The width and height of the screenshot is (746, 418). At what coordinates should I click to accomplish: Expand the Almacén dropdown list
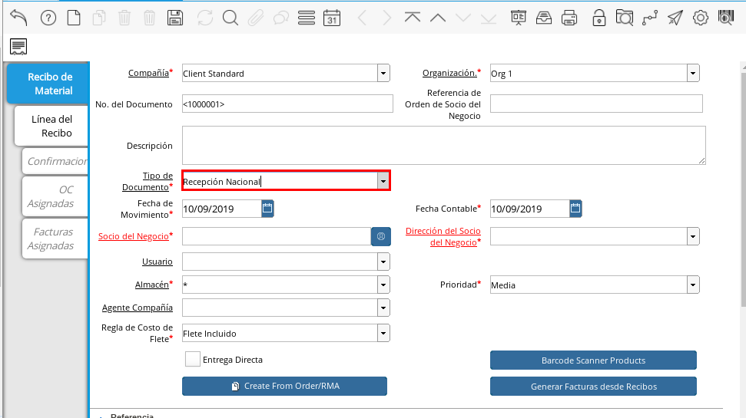383,285
